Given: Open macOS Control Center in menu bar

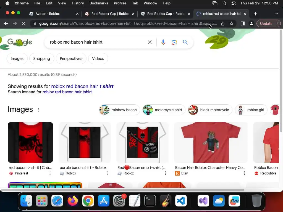Looking at the screenshot, I should coord(233,3).
